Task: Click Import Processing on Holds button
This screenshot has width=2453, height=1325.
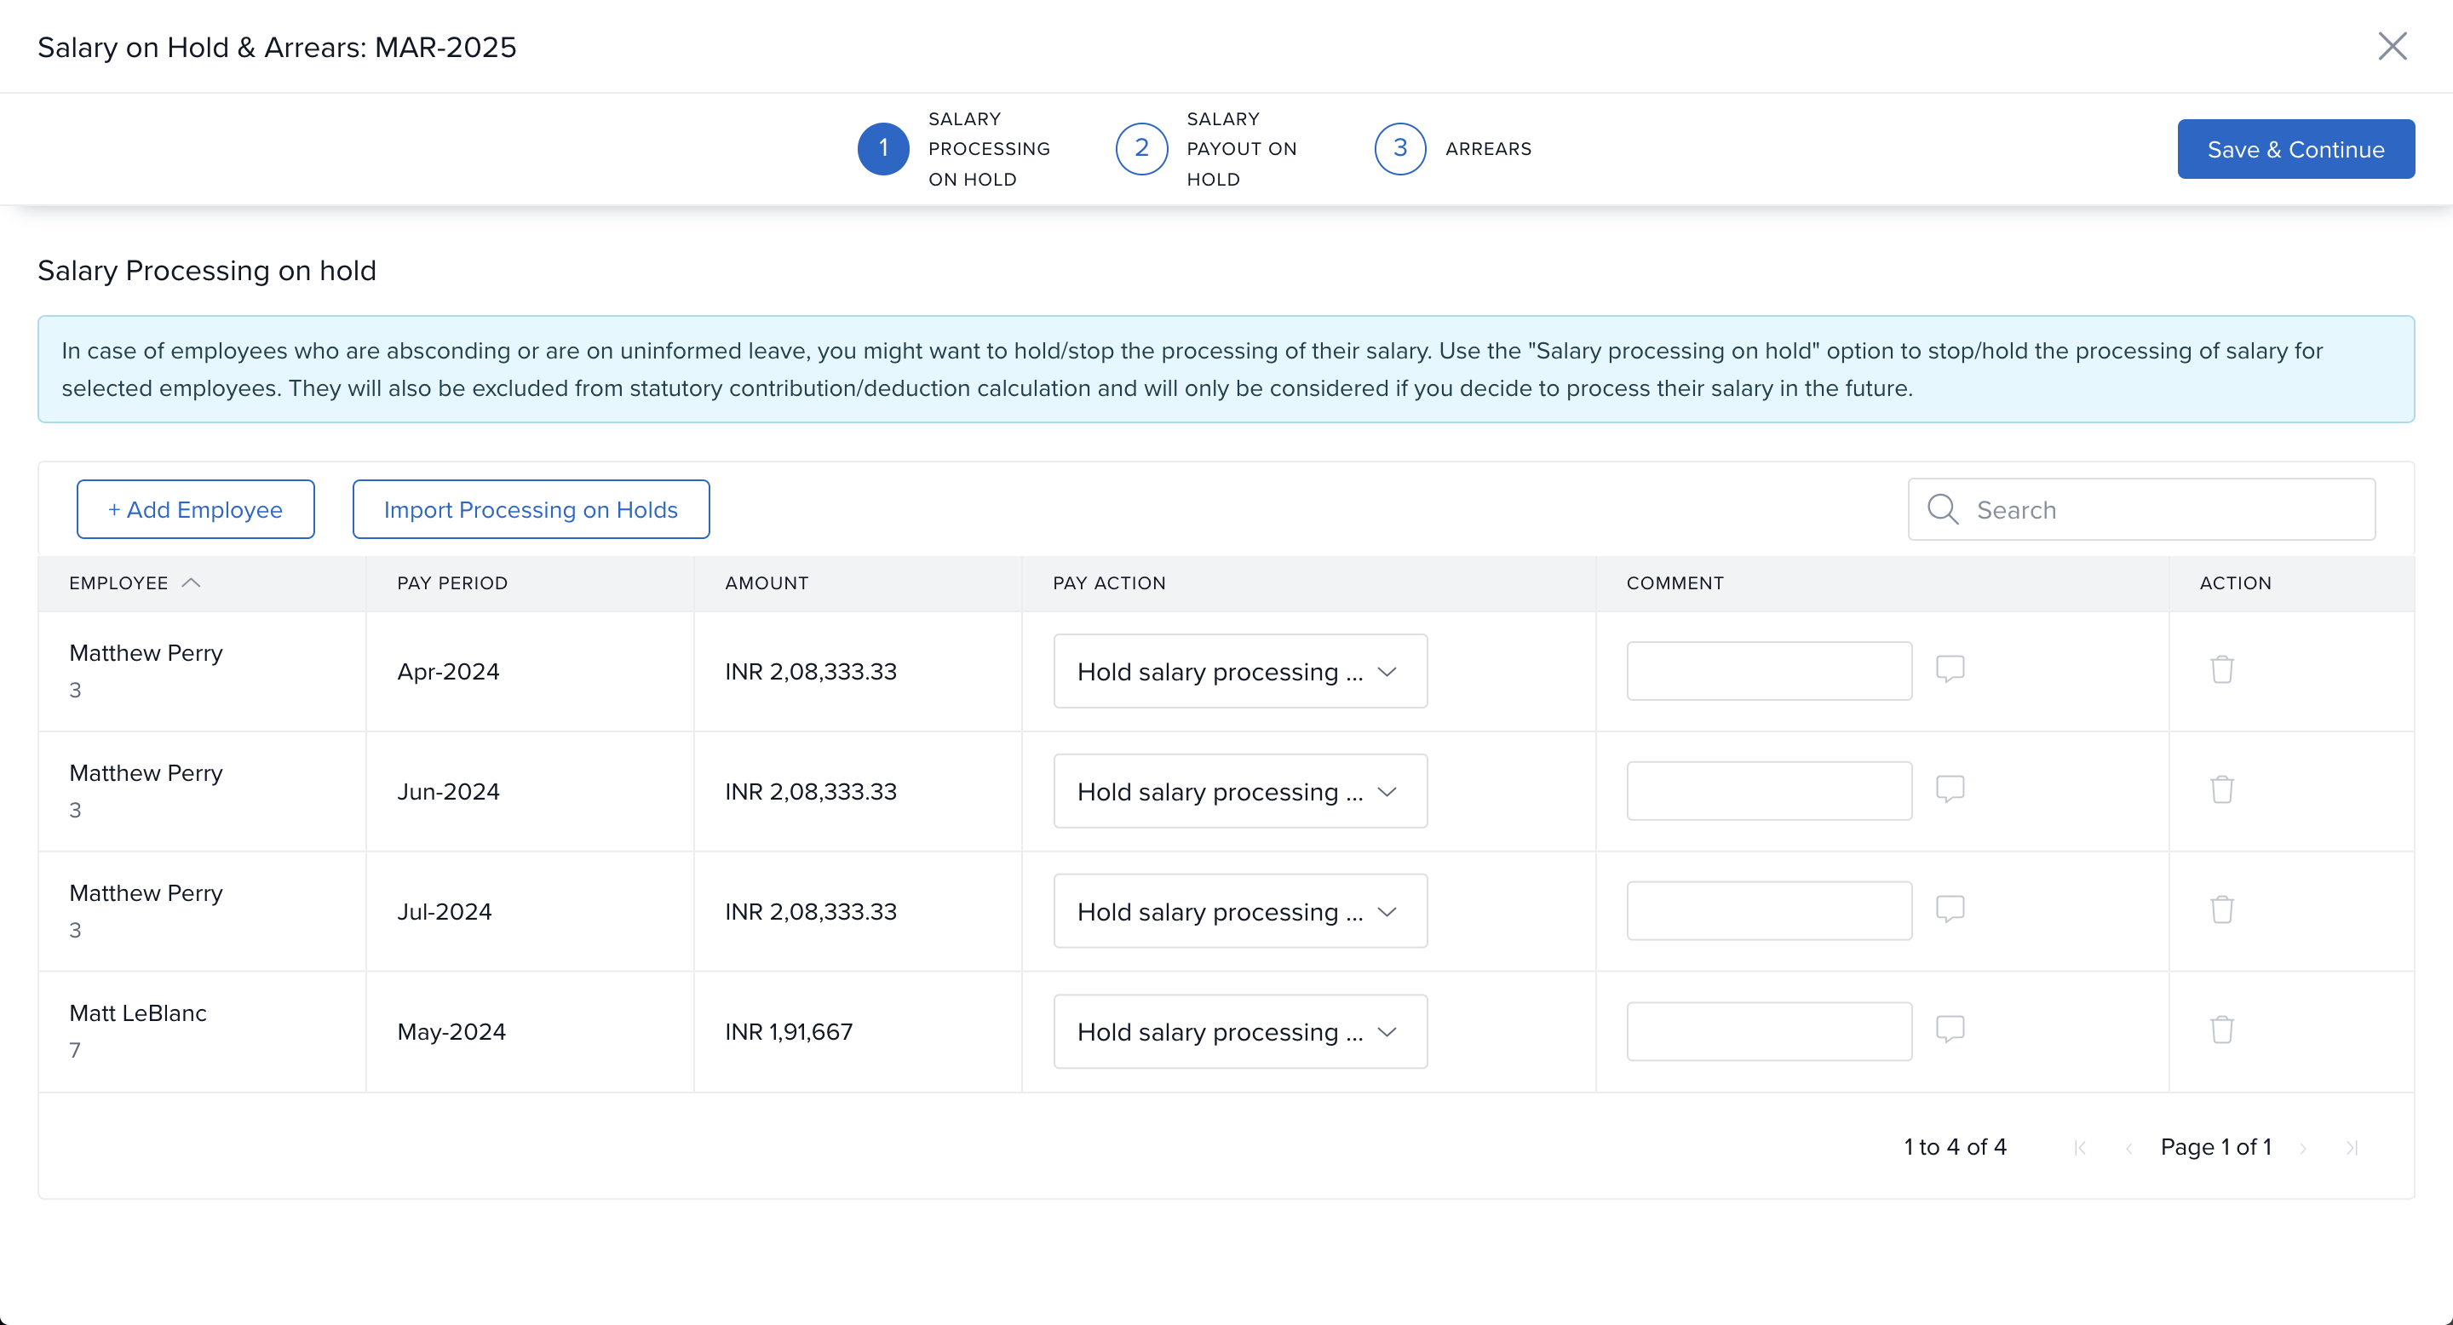Action: coord(531,510)
